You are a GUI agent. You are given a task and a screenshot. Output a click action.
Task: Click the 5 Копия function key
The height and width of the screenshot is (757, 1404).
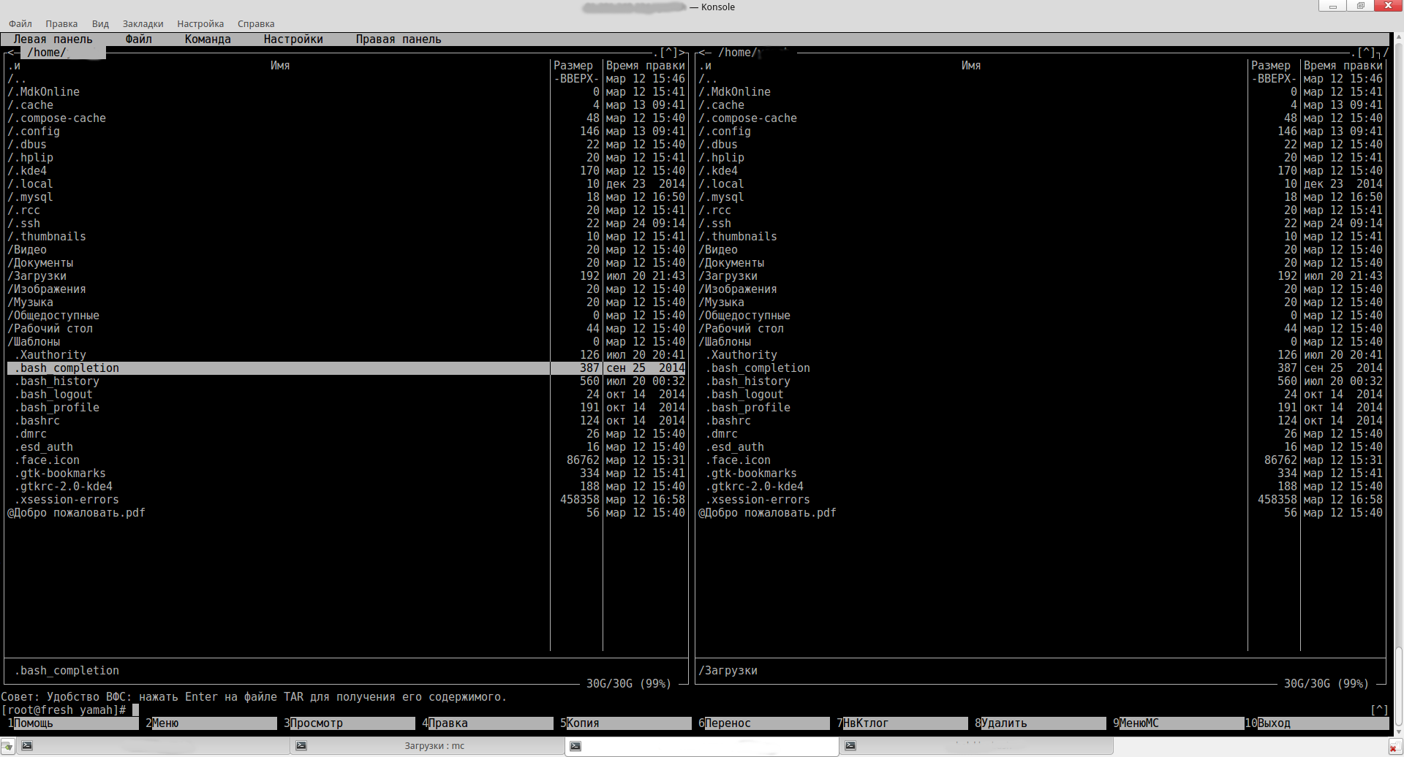point(626,723)
